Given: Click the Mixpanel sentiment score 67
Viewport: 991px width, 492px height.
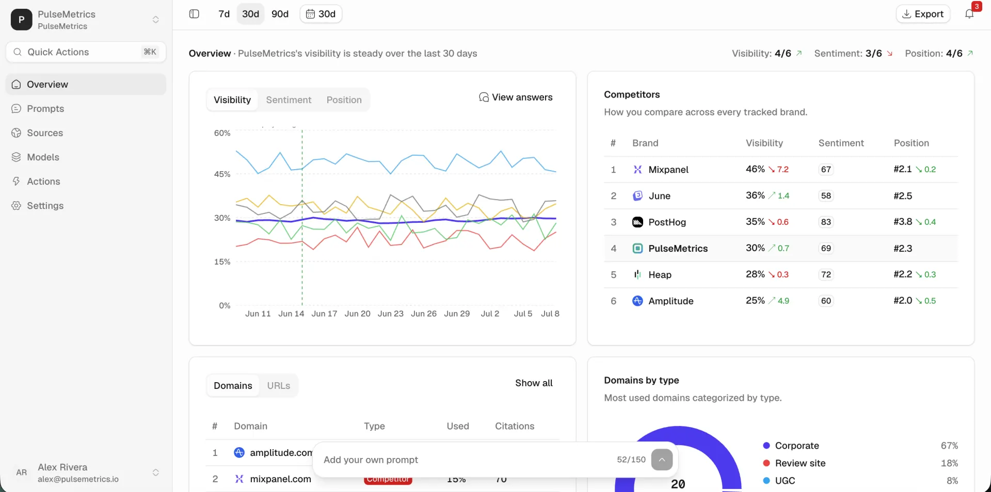Looking at the screenshot, I should 826,170.
